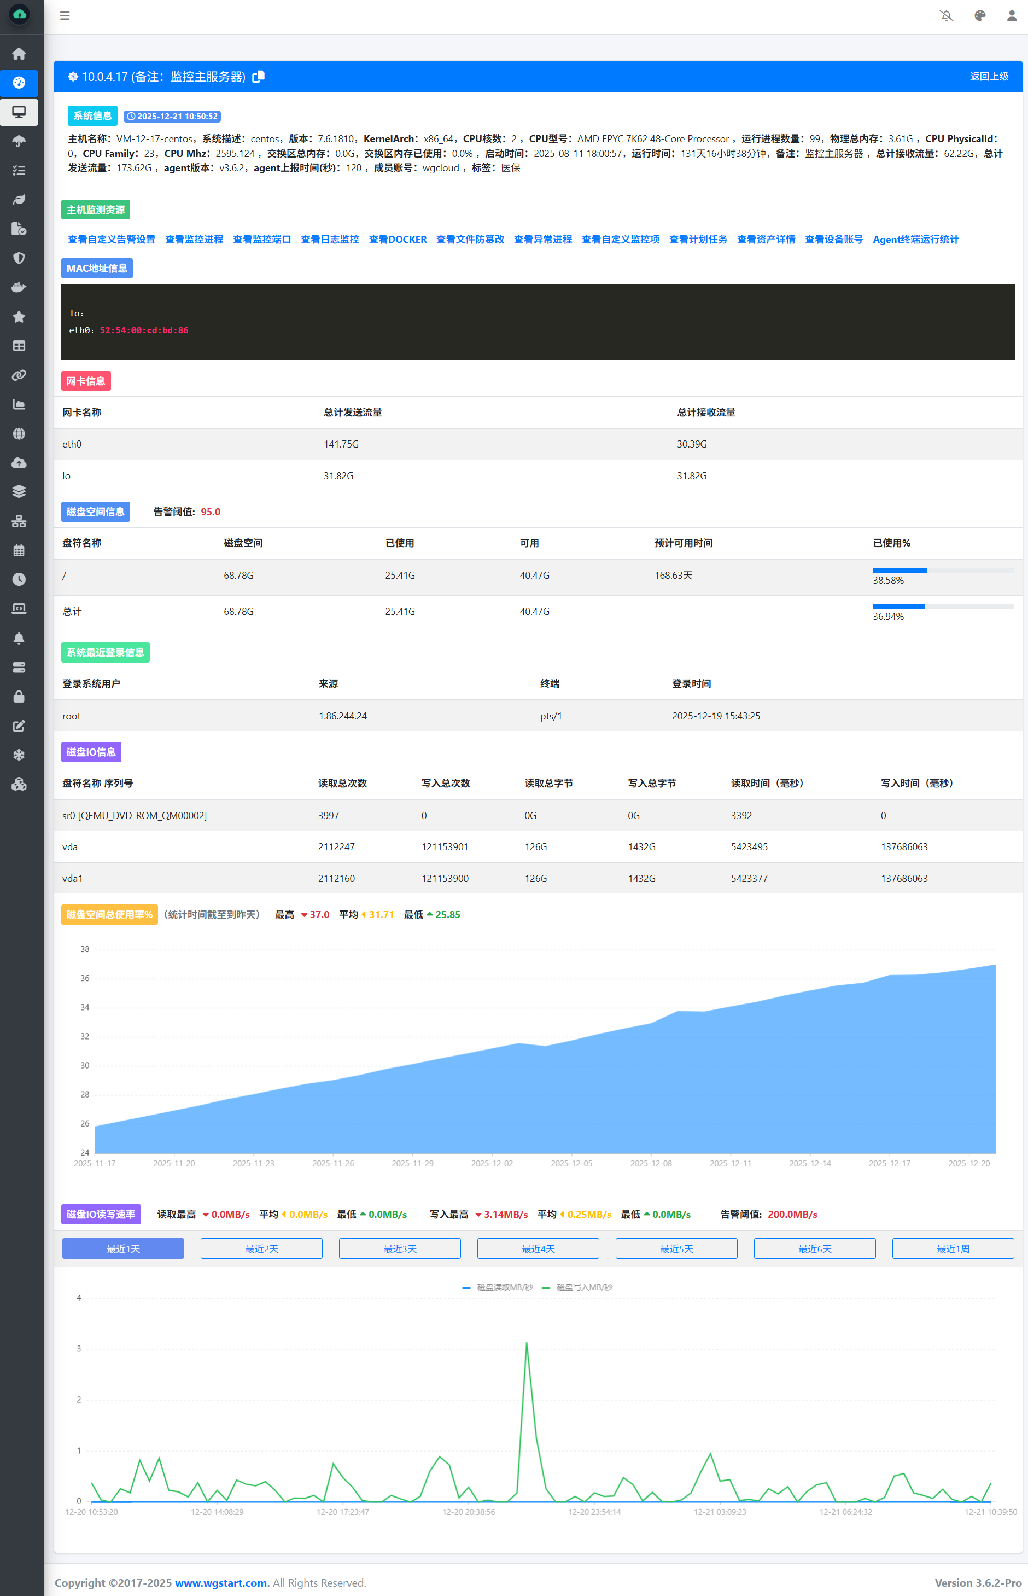The height and width of the screenshot is (1596, 1028).
Task: Open the checklist tasks sidebar icon
Action: [19, 170]
